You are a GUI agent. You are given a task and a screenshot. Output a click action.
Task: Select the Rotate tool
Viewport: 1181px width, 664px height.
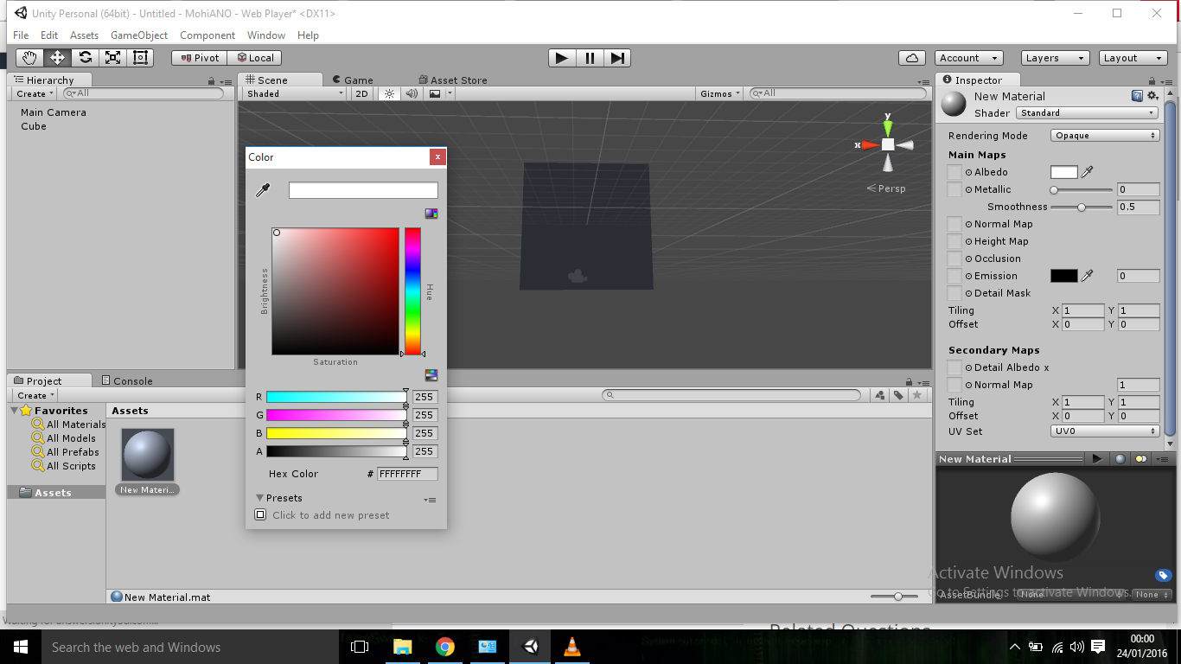coord(85,58)
